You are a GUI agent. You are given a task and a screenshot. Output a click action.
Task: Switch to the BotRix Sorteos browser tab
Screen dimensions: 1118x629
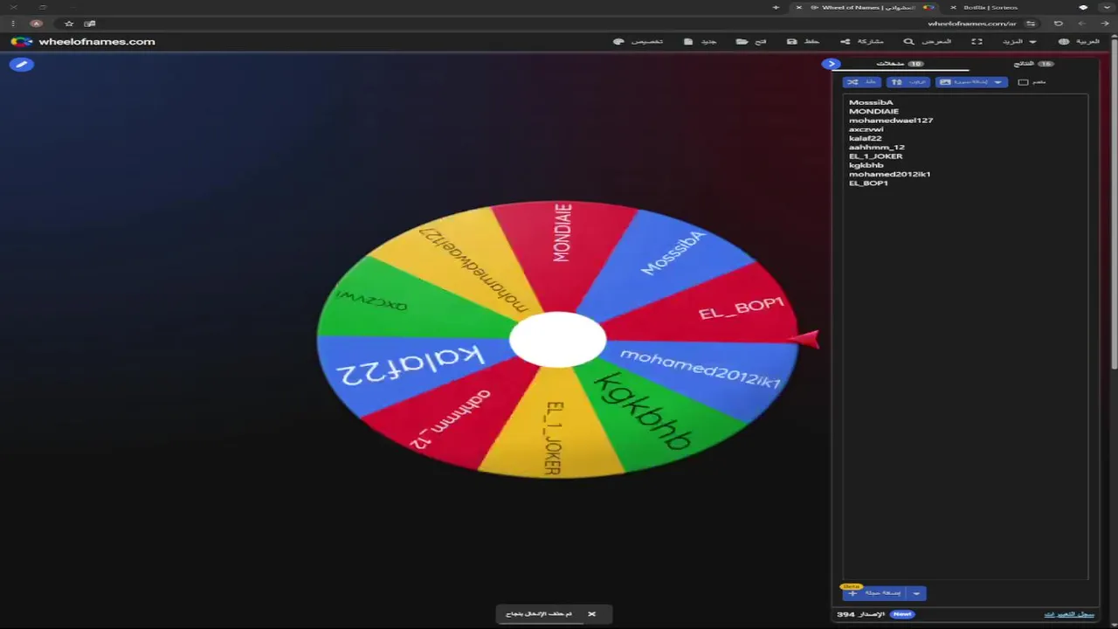click(x=990, y=7)
